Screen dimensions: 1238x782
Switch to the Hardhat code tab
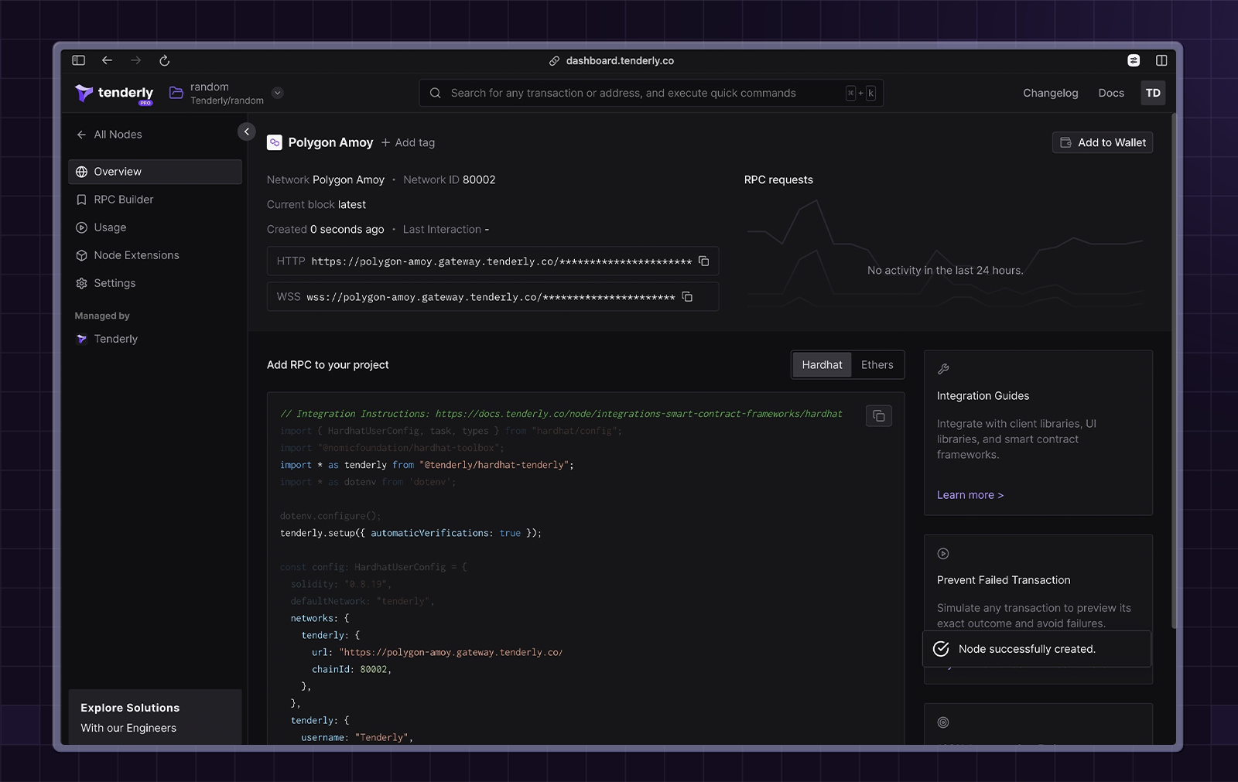pos(822,365)
